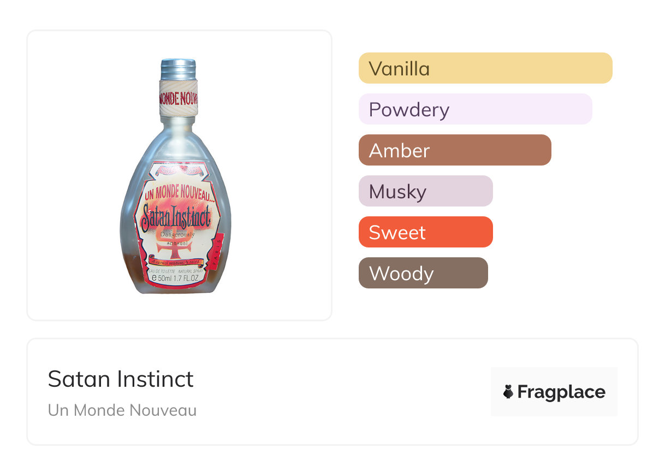The height and width of the screenshot is (472, 665).
Task: Choose the Amber accord bar
Action: click(454, 150)
